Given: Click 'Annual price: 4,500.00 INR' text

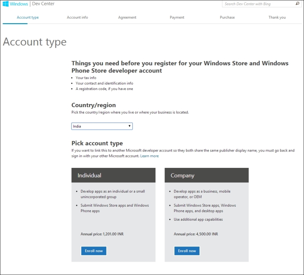Looking at the screenshot, I should (196, 234).
